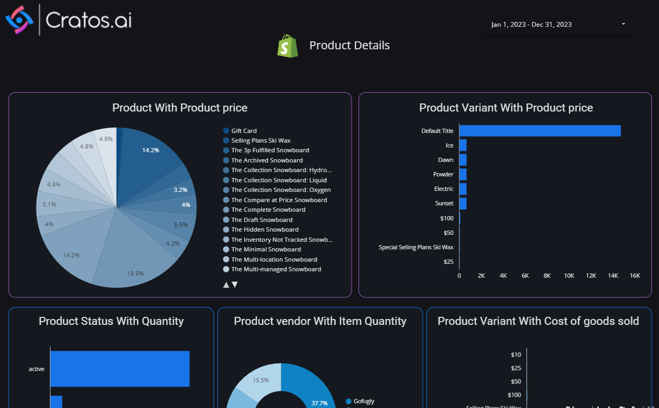Image resolution: width=659 pixels, height=408 pixels.
Task: Click The Collection Snowboard: Liquid legend item
Action: 275,180
